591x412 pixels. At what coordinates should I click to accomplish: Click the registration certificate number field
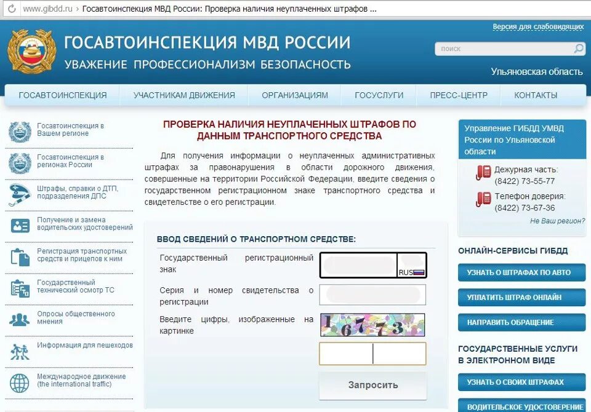(373, 295)
